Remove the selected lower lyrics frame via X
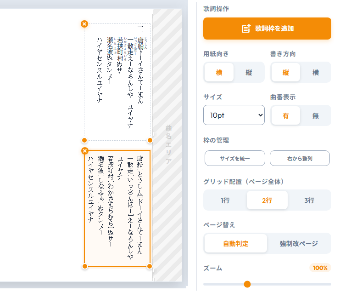Viewport: 340px width, 298px height. point(85,151)
